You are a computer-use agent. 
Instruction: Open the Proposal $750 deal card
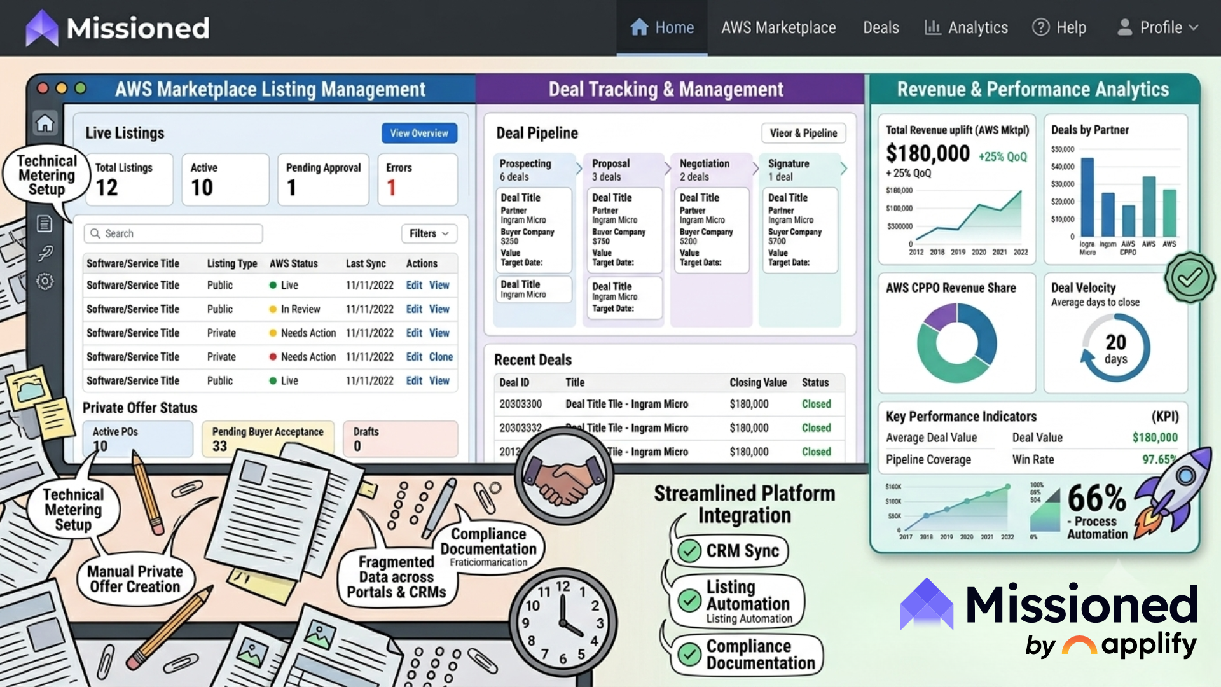[624, 230]
